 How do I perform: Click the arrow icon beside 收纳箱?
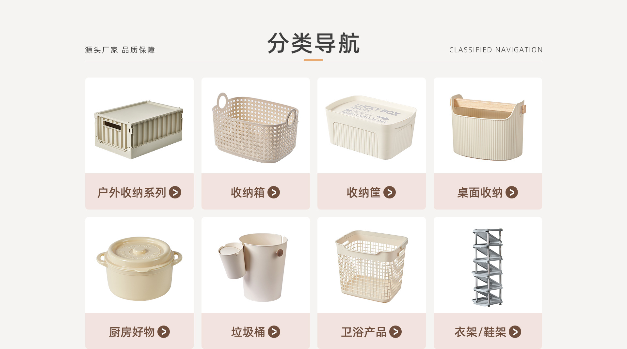(x=274, y=192)
